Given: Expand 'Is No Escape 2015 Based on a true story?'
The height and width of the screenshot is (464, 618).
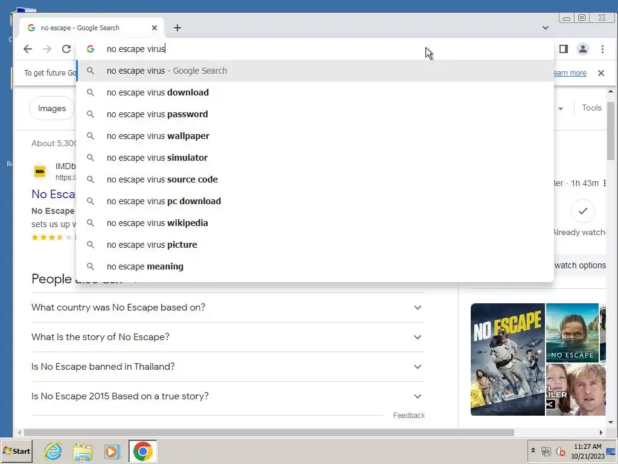Looking at the screenshot, I should click(x=228, y=396).
